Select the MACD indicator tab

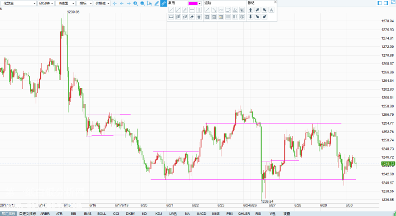click(201, 214)
